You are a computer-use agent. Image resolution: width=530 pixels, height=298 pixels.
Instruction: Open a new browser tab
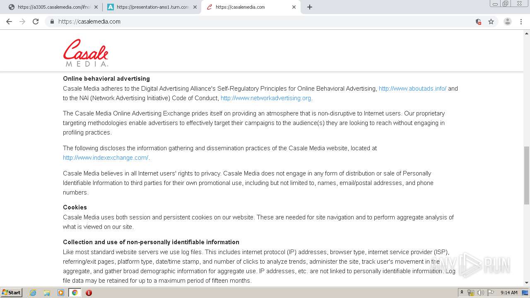pos(310,7)
